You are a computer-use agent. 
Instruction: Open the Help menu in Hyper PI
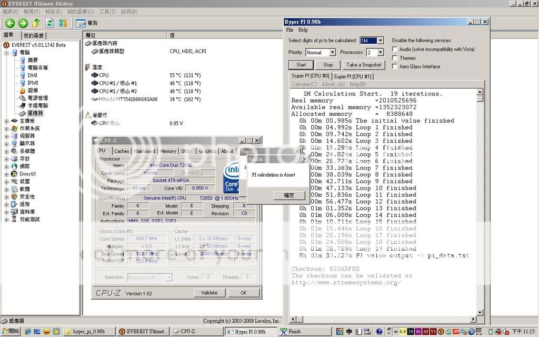pos(303,30)
